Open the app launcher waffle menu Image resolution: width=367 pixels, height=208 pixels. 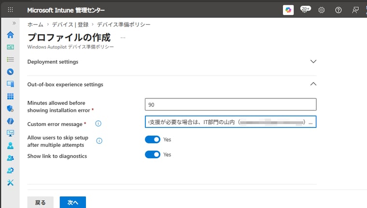pyautogui.click(x=10, y=10)
